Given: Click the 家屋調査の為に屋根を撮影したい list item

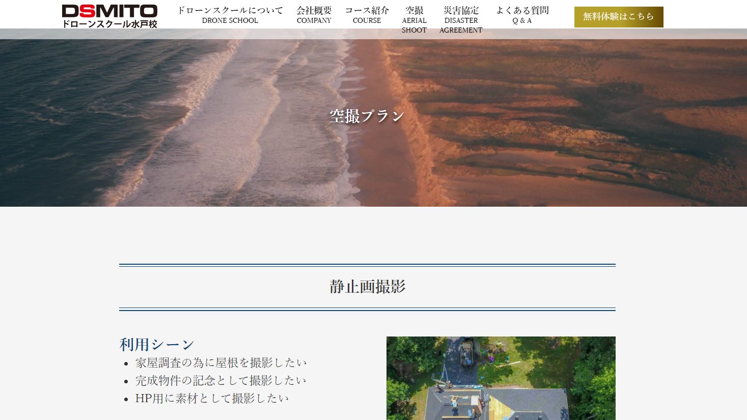Looking at the screenshot, I should [220, 363].
